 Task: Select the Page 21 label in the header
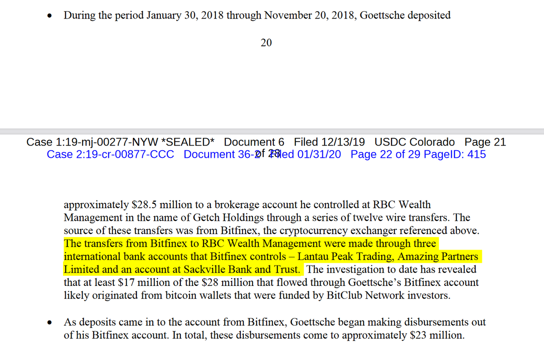pos(485,142)
